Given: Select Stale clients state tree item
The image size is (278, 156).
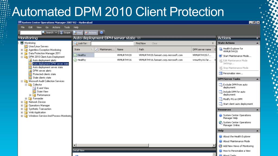Looking at the screenshot, I should (42, 78).
